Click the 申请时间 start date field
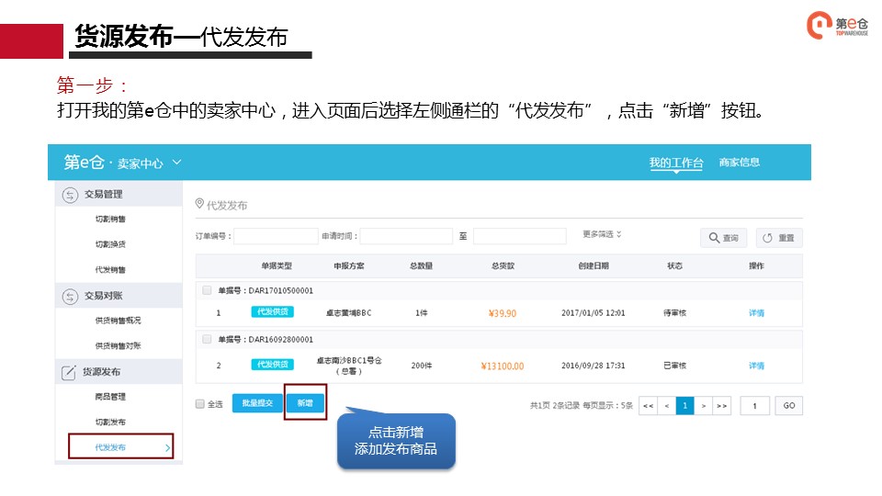882x496 pixels. point(406,236)
